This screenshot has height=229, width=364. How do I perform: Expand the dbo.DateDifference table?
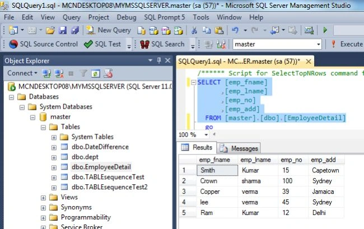point(54,148)
